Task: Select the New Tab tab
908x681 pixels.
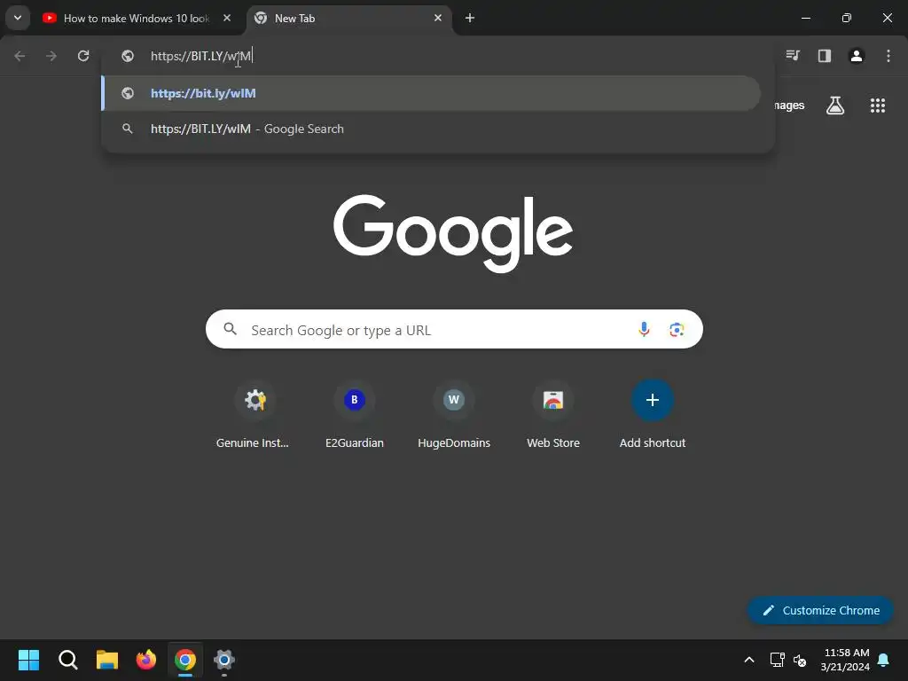Action: click(x=348, y=18)
